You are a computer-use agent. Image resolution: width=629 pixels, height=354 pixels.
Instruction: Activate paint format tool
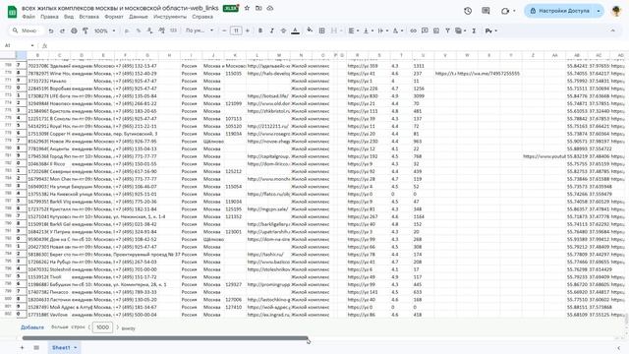86,30
